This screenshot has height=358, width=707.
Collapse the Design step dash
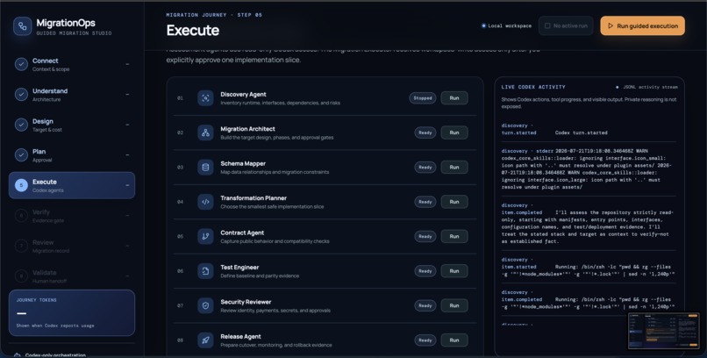tap(127, 125)
